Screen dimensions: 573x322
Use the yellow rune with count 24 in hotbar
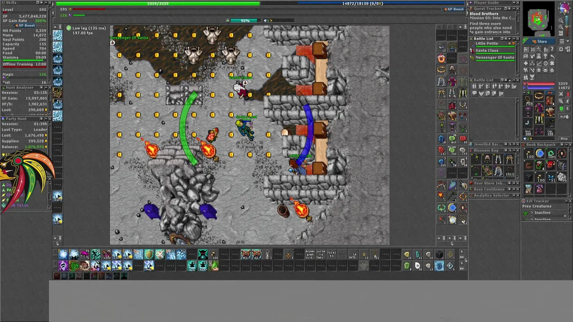pyautogui.click(x=407, y=254)
